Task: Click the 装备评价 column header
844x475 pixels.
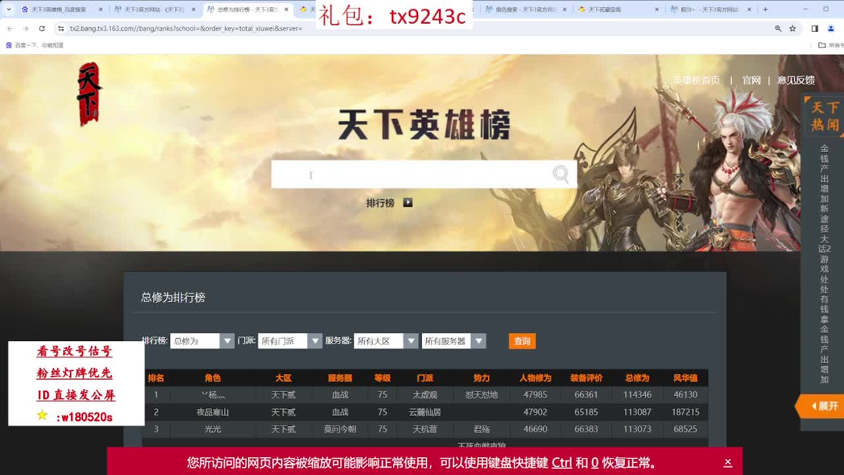Action: [586, 378]
